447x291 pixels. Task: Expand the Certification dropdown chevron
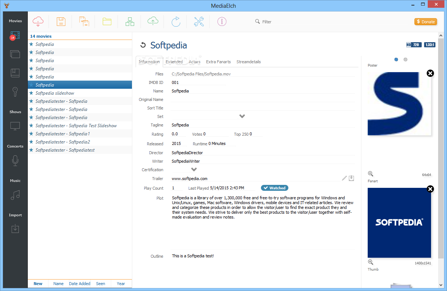pyautogui.click(x=194, y=169)
